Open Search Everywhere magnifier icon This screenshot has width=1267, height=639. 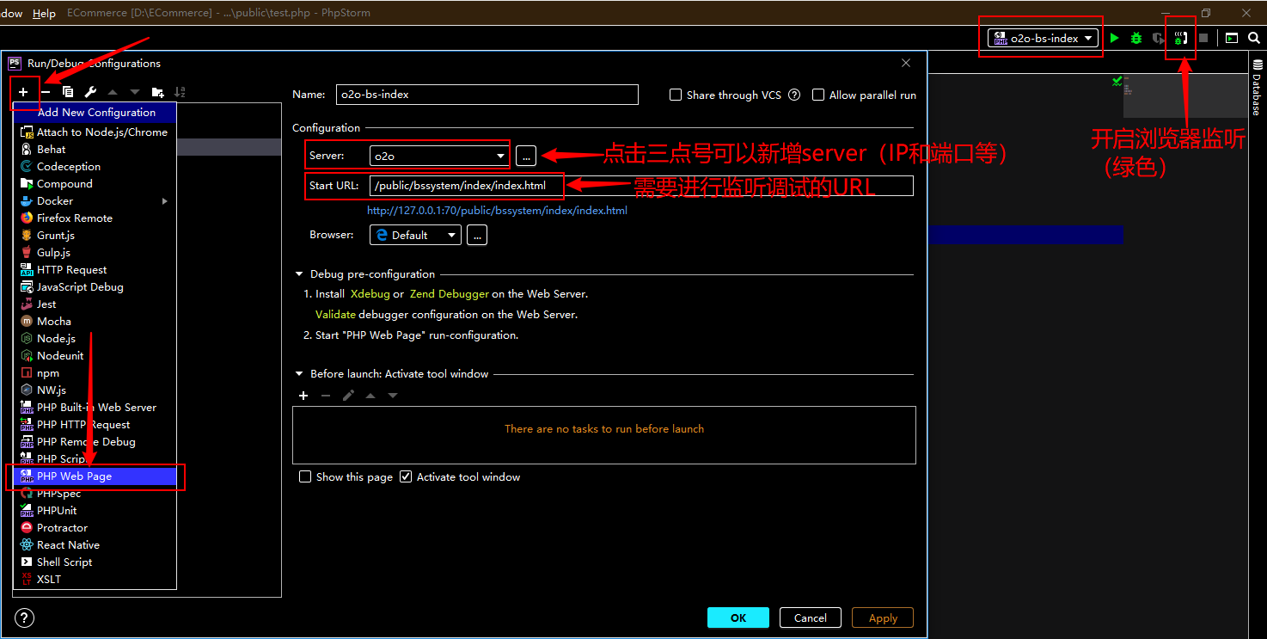[x=1254, y=38]
